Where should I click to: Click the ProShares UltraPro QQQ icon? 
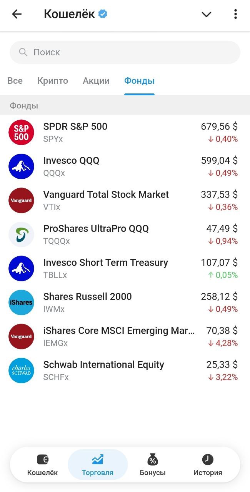(21, 234)
